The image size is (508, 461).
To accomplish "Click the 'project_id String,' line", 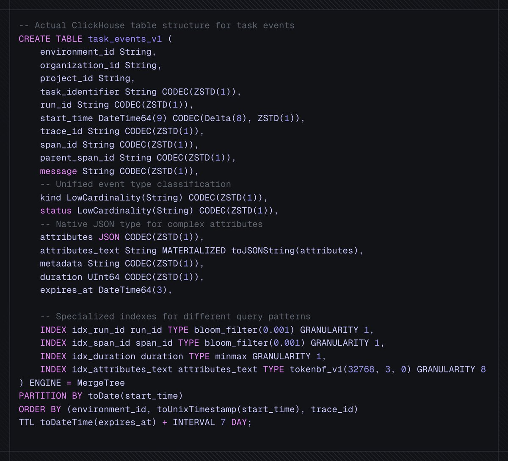I will click(88, 78).
